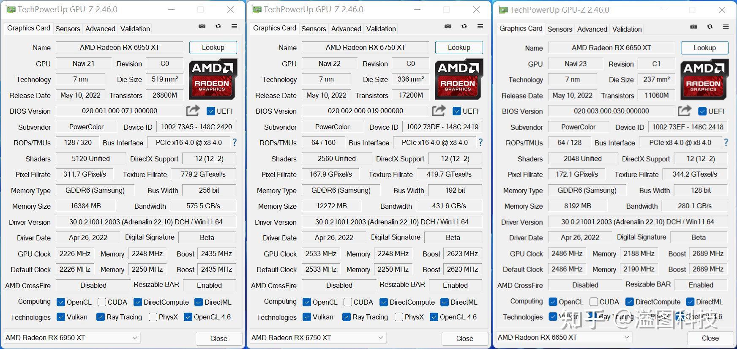Viewport: 737px width, 349px height.
Task: Toggle Vulkan checkbox in RX 6950 XT window
Action: pos(61,317)
